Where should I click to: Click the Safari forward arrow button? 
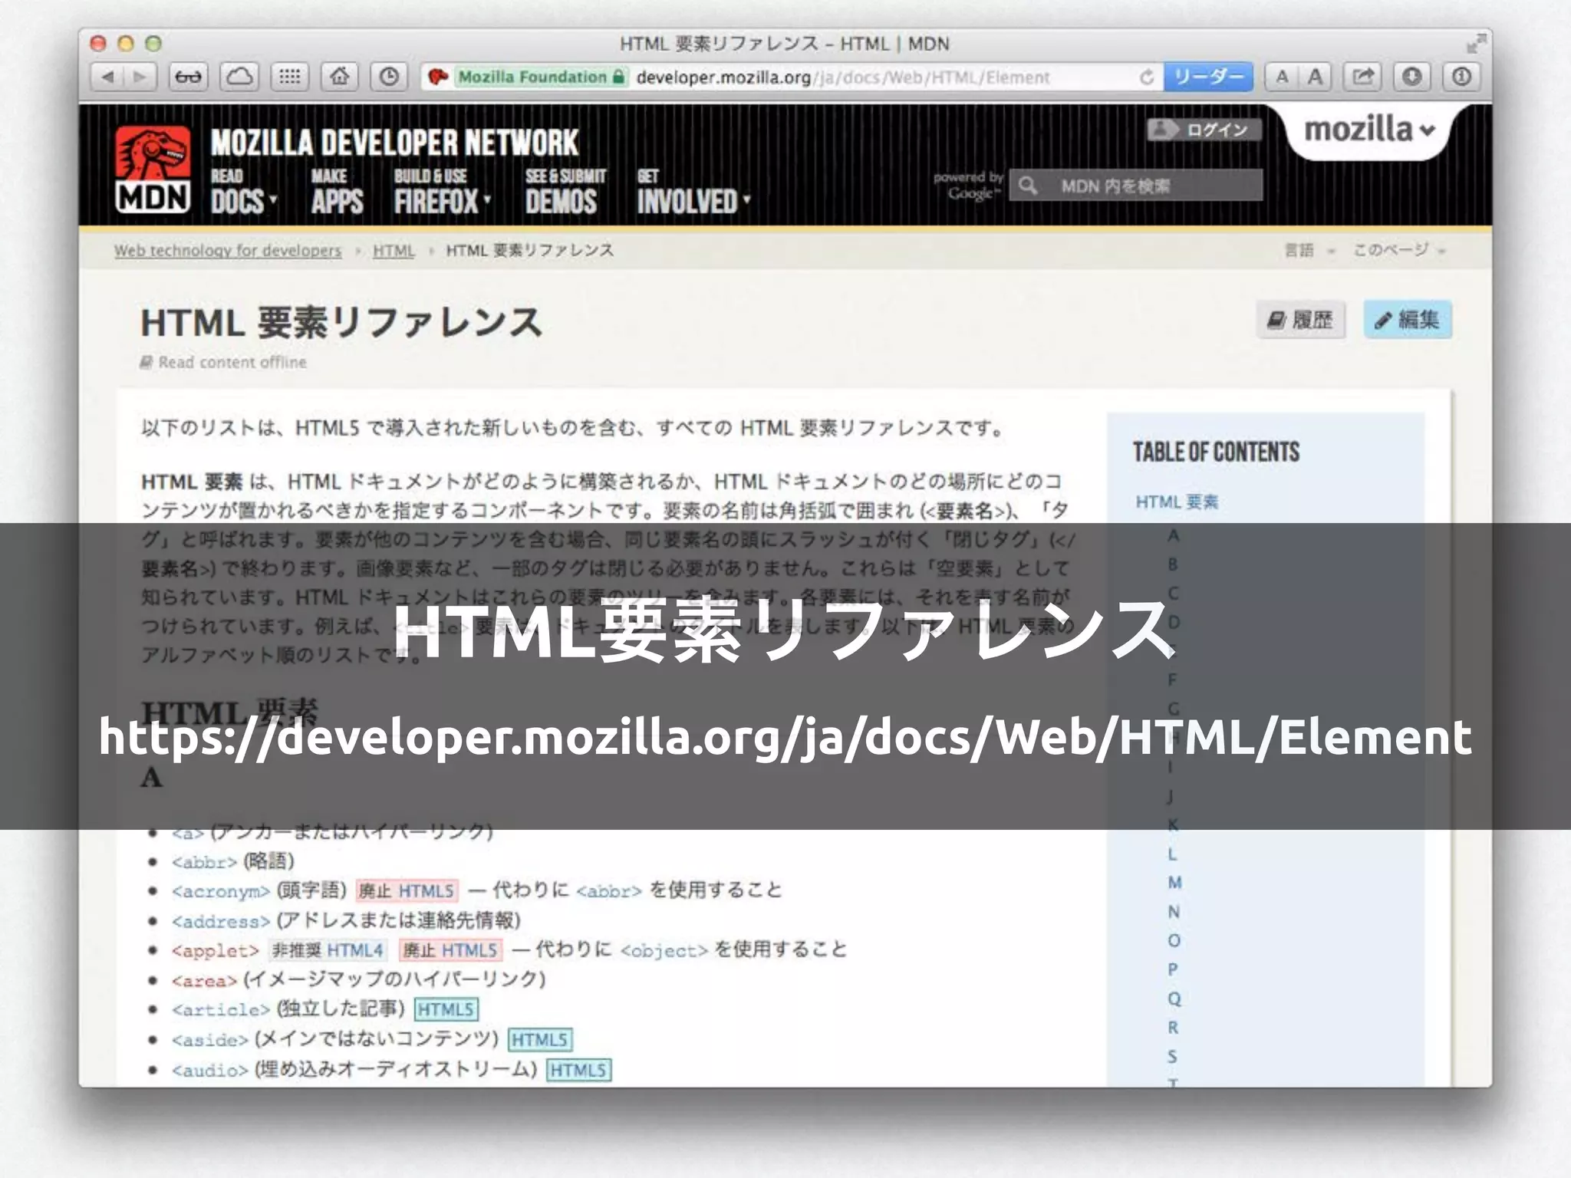(140, 77)
